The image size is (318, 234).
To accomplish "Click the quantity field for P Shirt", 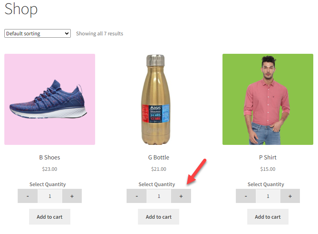I will pos(267,196).
